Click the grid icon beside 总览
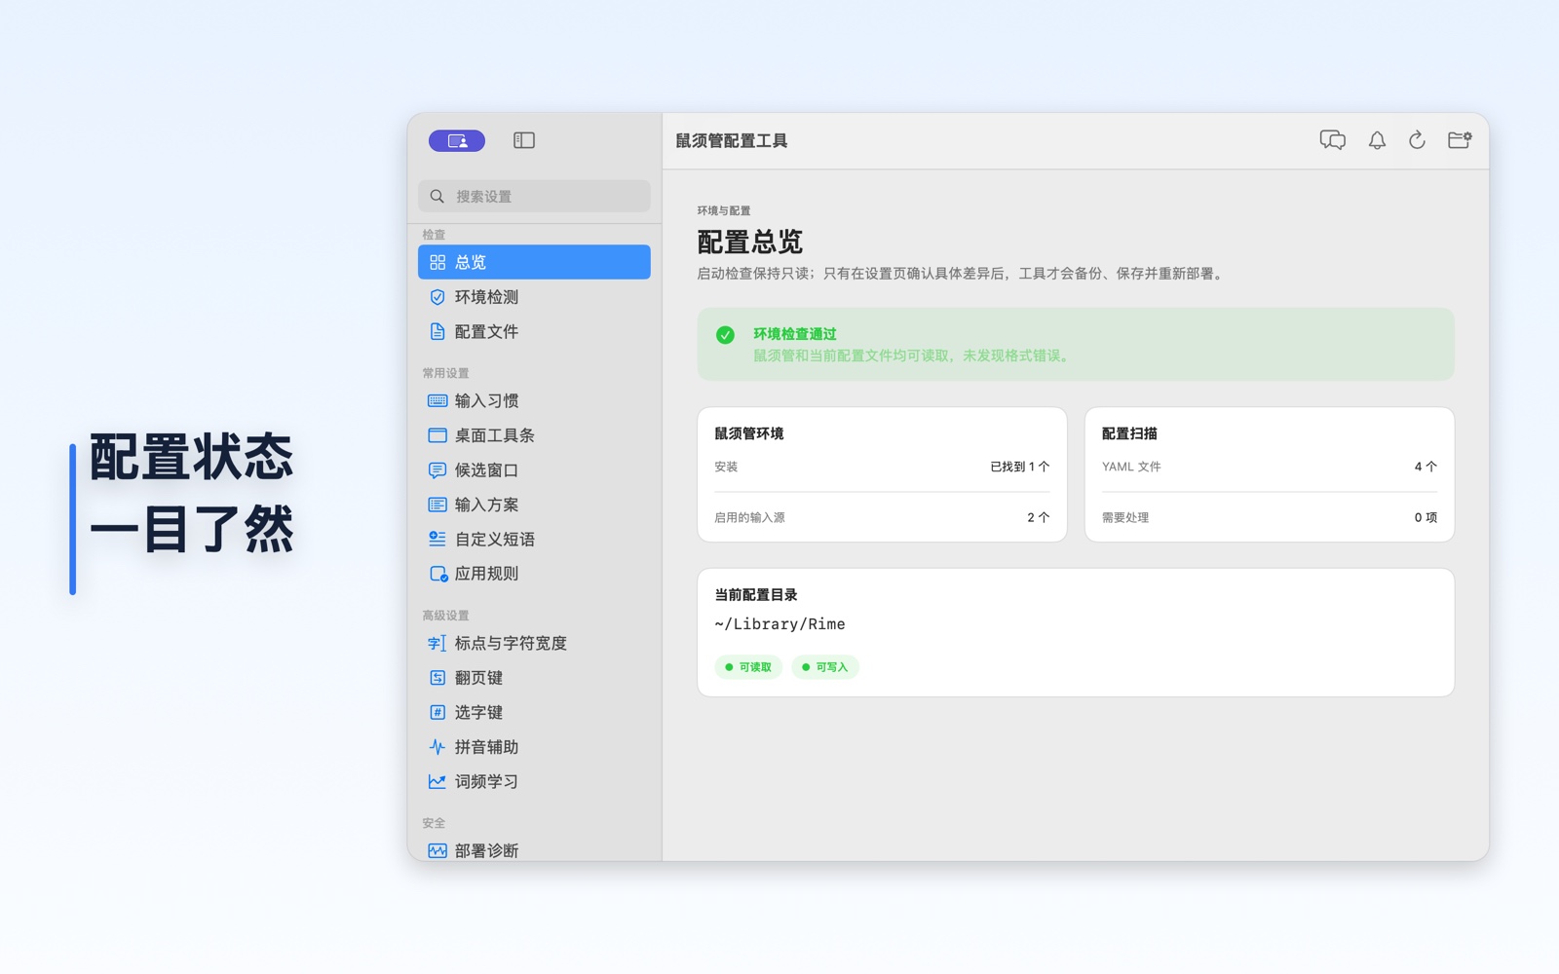The width and height of the screenshot is (1559, 974). click(437, 262)
